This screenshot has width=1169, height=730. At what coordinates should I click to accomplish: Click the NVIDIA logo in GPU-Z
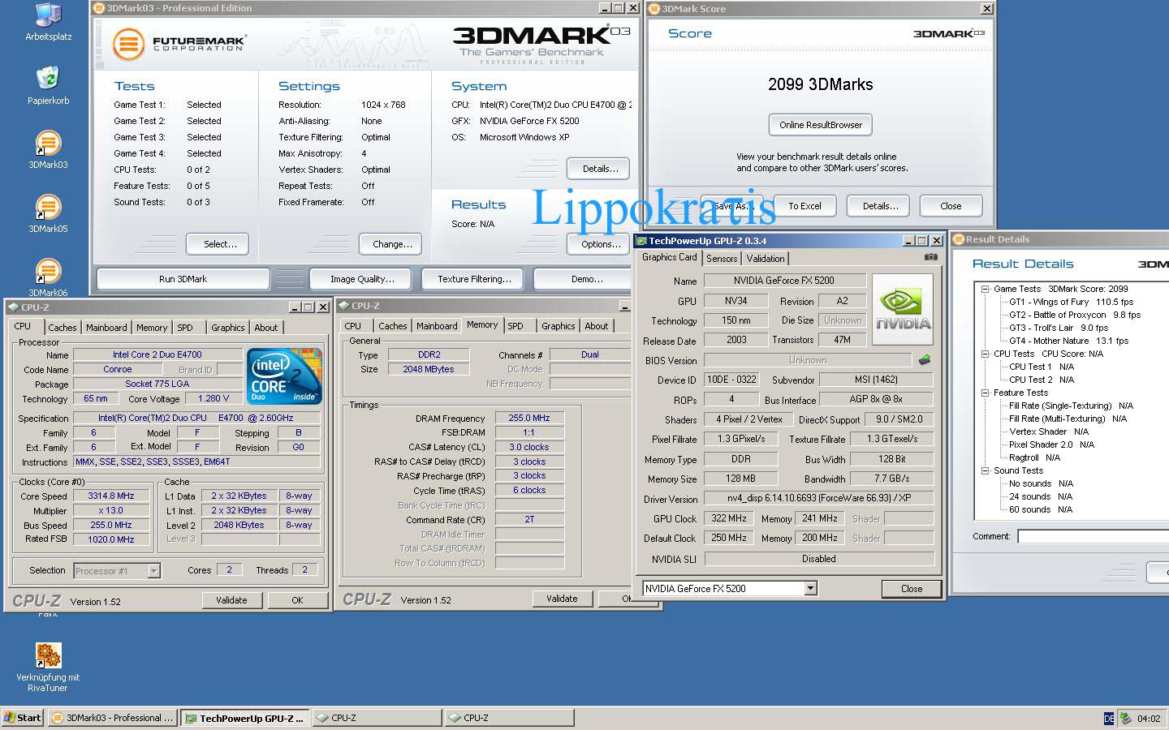tap(903, 310)
